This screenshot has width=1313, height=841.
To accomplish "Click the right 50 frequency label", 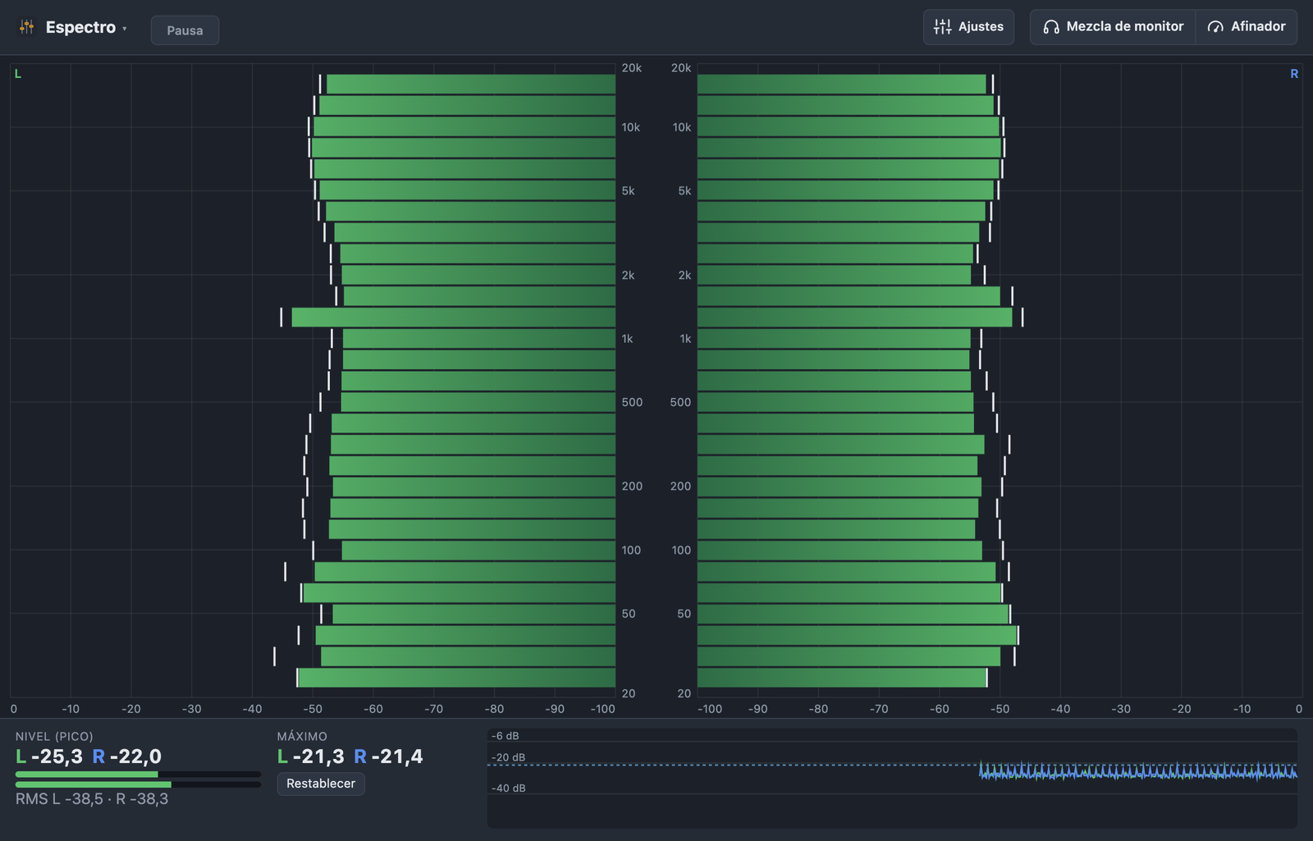I will (x=684, y=614).
